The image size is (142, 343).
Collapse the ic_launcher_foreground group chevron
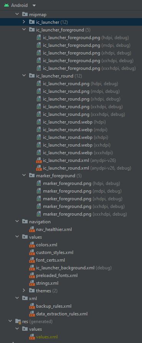pyautogui.click(x=24, y=30)
